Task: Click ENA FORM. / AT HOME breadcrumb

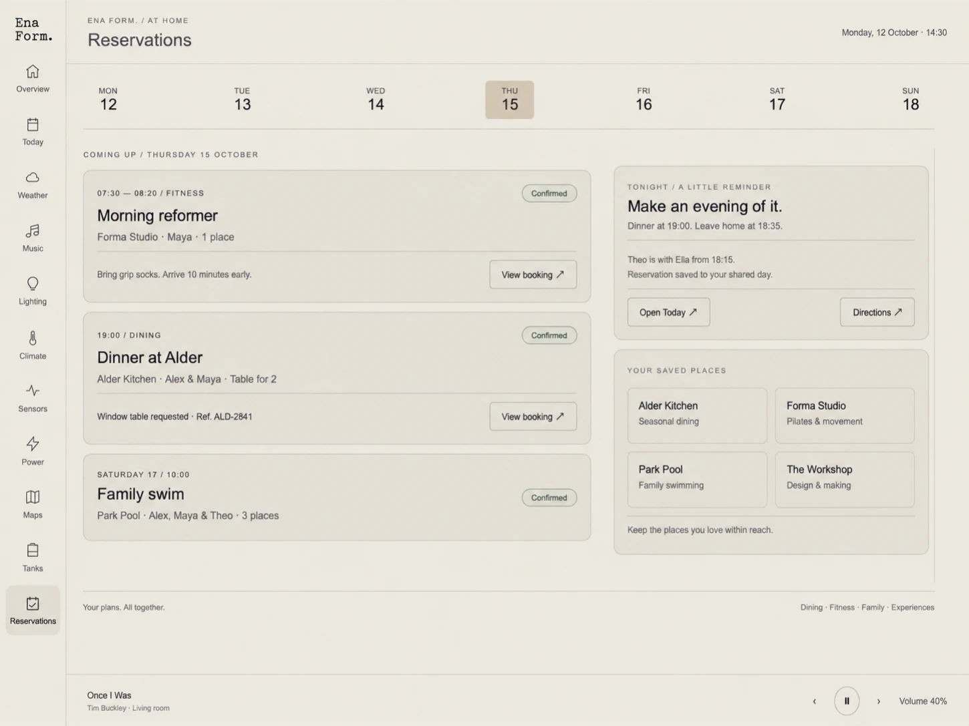Action: pos(138,21)
